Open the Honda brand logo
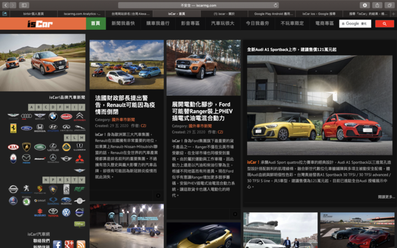 [x=40, y=128]
